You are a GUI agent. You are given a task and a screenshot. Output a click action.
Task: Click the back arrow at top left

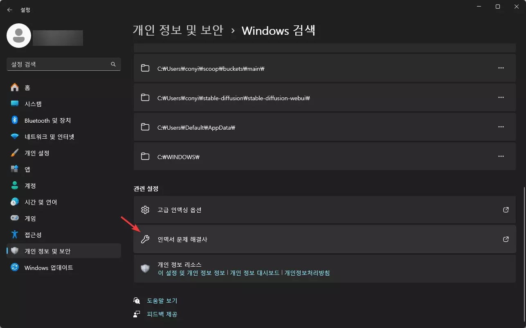9,9
